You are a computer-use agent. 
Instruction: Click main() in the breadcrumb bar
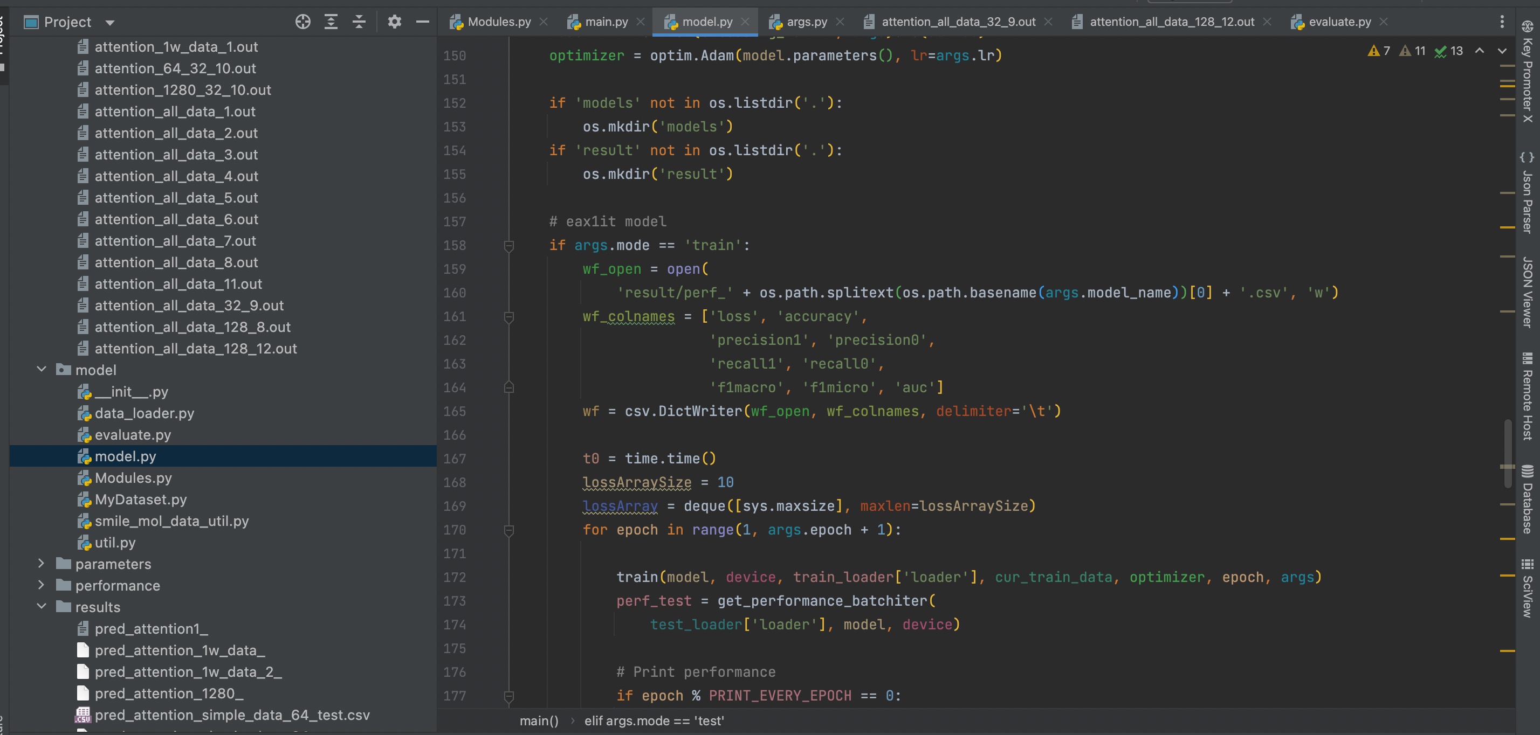pyautogui.click(x=539, y=720)
